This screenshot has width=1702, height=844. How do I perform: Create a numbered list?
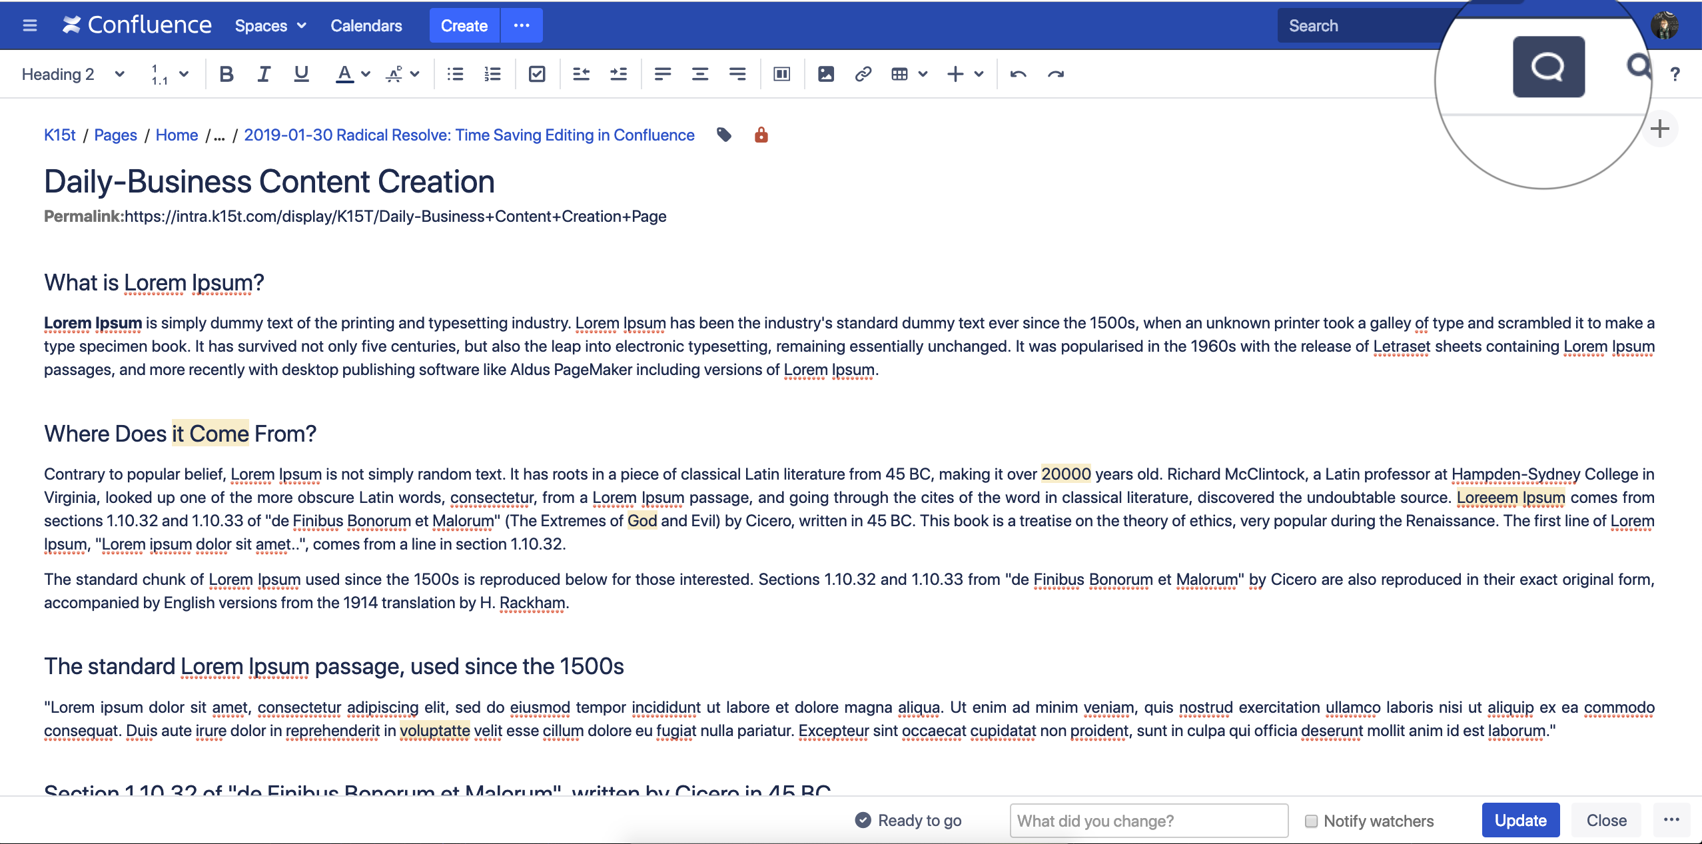click(492, 74)
